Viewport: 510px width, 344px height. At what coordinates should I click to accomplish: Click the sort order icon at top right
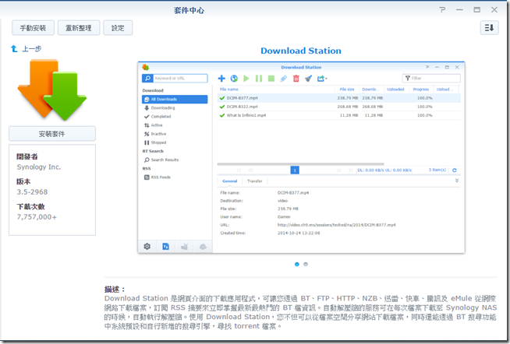coord(489,28)
